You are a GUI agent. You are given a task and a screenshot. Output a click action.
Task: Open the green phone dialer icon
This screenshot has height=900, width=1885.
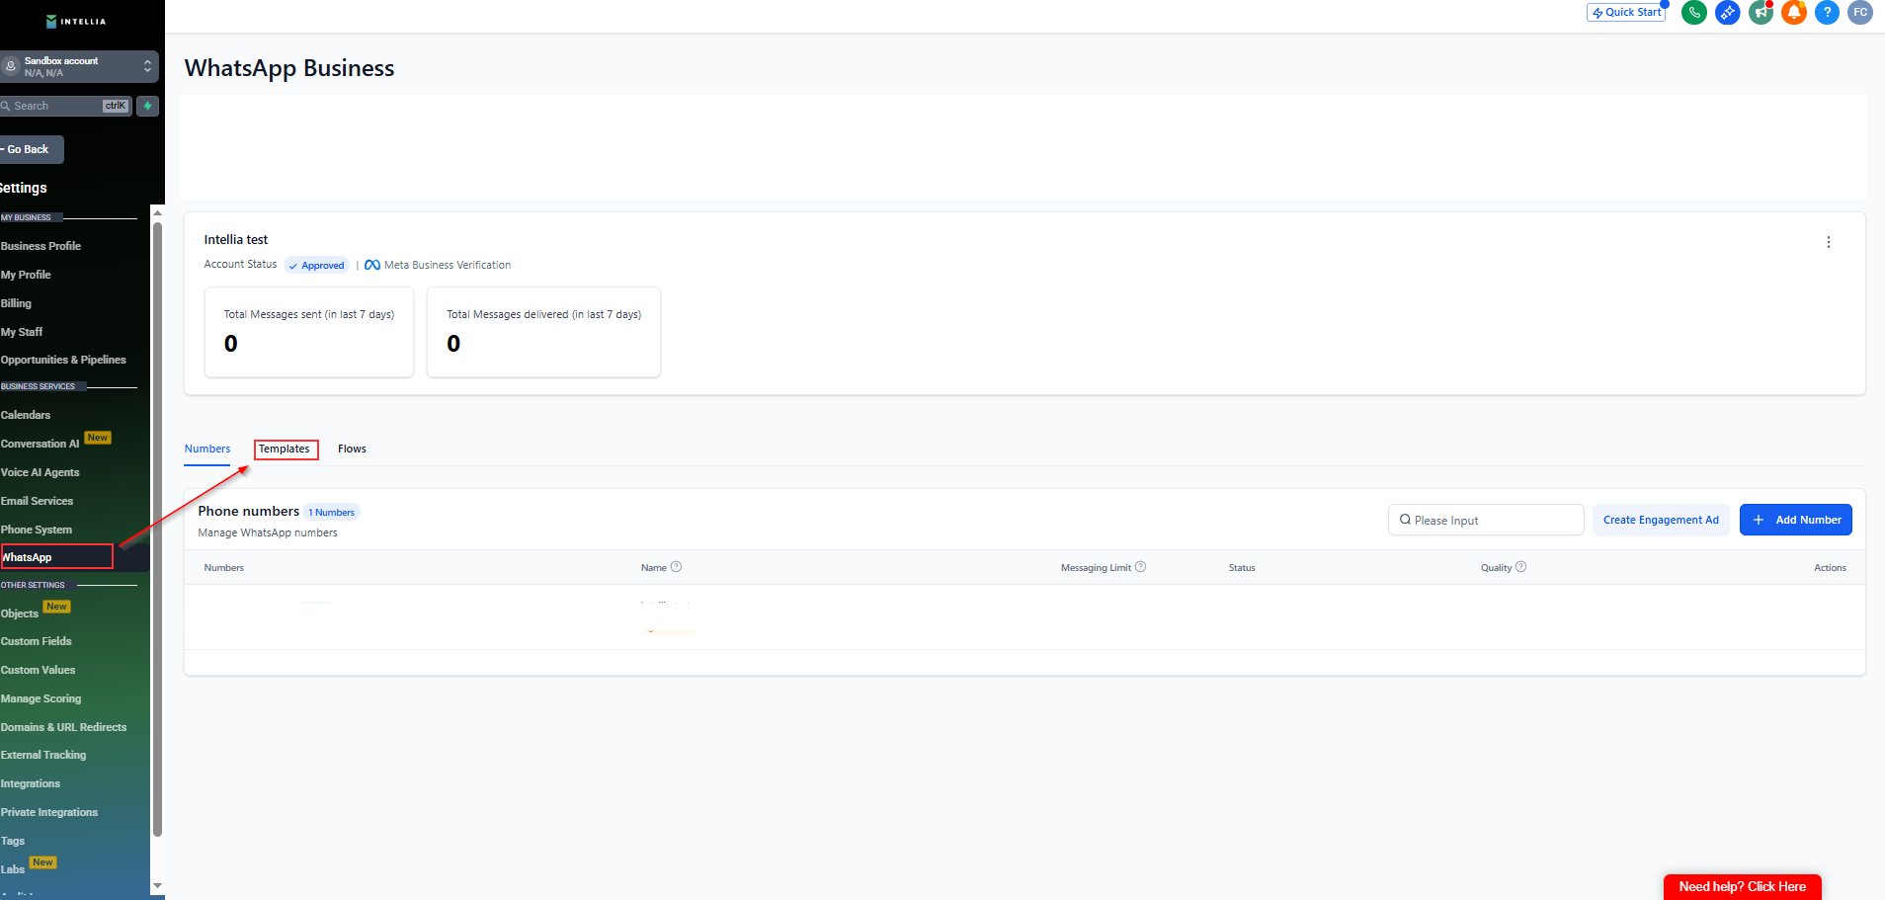coord(1694,13)
